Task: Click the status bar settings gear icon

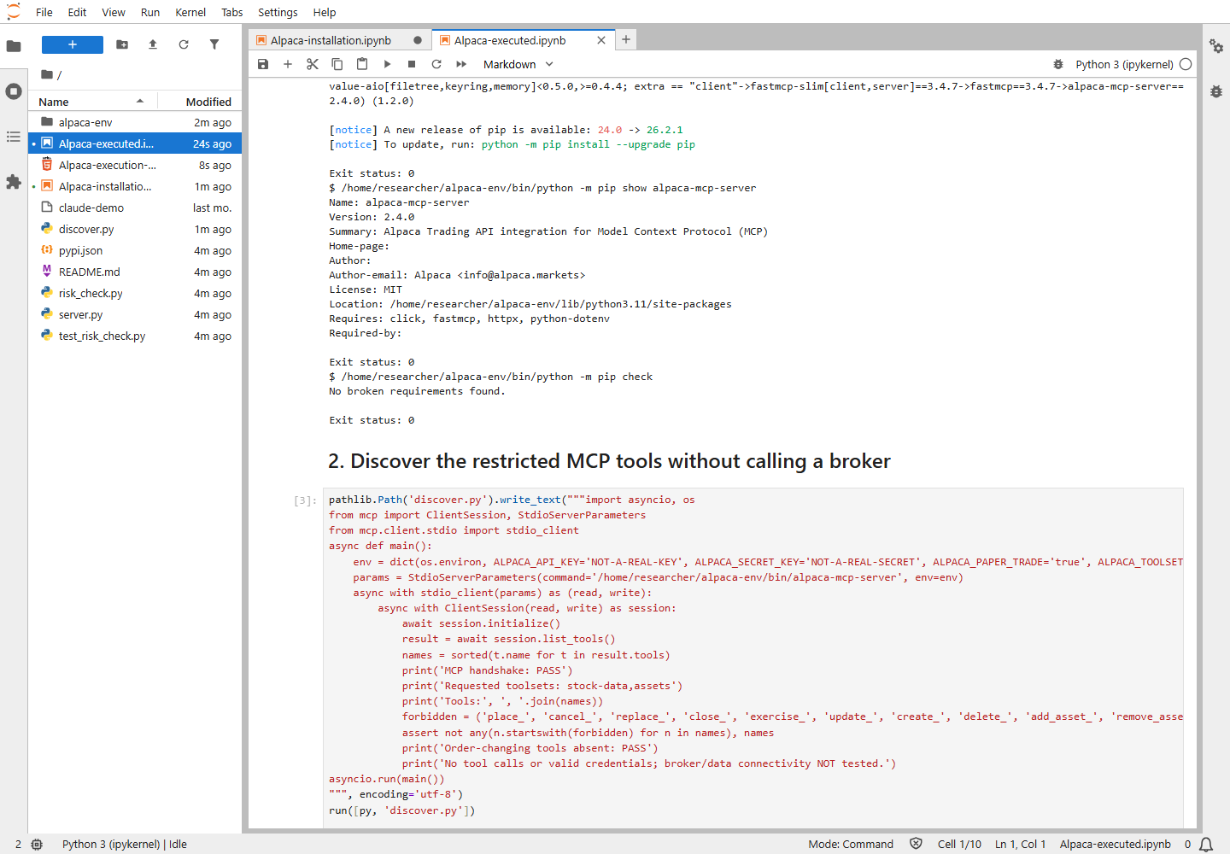Action: tap(37, 844)
